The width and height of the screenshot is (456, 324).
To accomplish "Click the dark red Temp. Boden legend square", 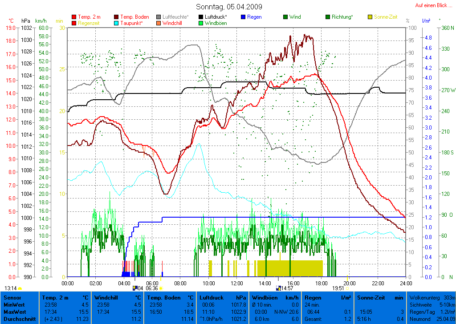I will click(x=117, y=17).
